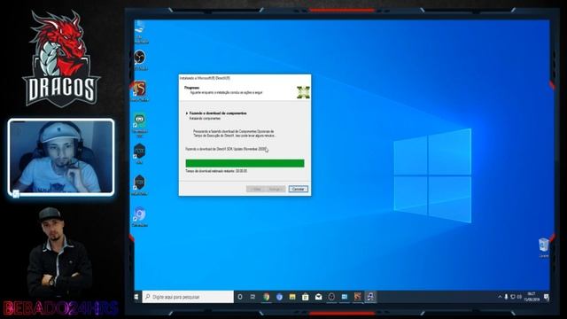Open the Action Center notifications icon

click(x=547, y=297)
